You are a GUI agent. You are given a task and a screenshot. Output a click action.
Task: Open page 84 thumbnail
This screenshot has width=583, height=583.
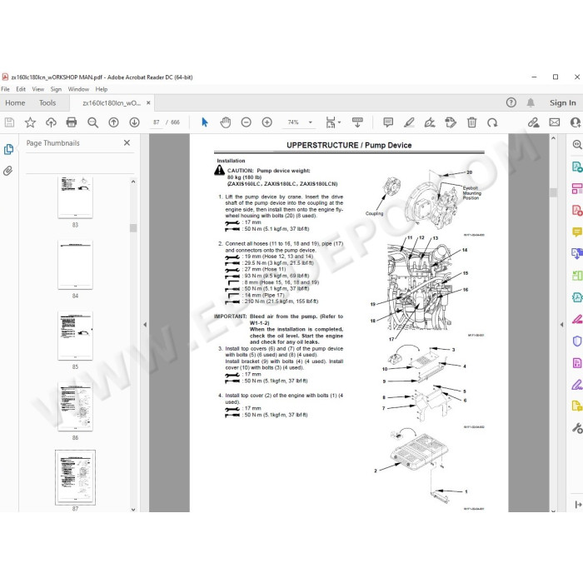(x=75, y=265)
